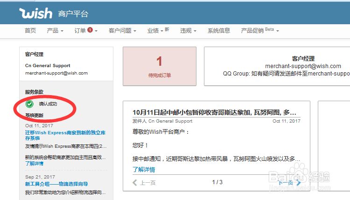Expand the 产品 dropdown menu

pos(55,31)
